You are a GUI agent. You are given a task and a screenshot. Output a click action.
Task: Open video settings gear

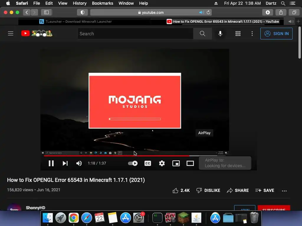(162, 163)
